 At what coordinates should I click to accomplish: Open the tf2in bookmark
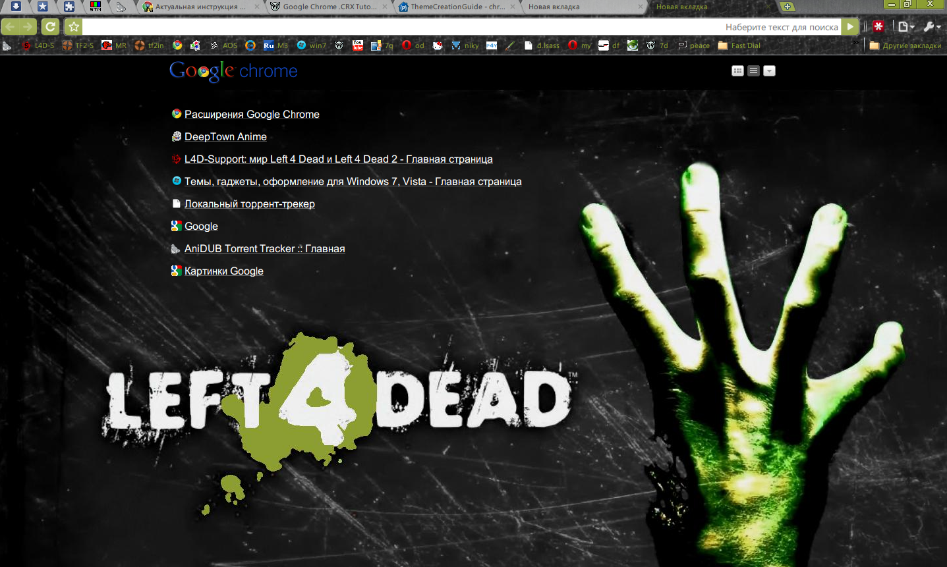(149, 45)
